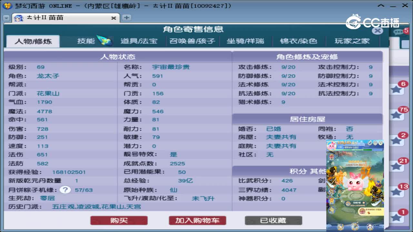
Task: Click the character name 宇宙最珍贵
Action: click(171, 67)
